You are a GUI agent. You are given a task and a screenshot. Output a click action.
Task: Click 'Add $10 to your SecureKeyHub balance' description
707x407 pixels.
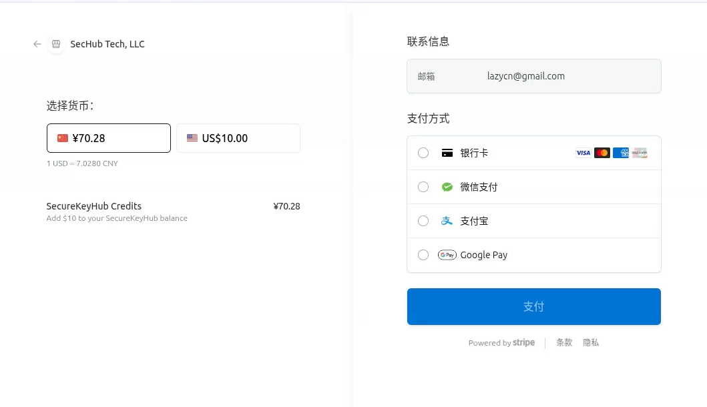click(x=117, y=218)
